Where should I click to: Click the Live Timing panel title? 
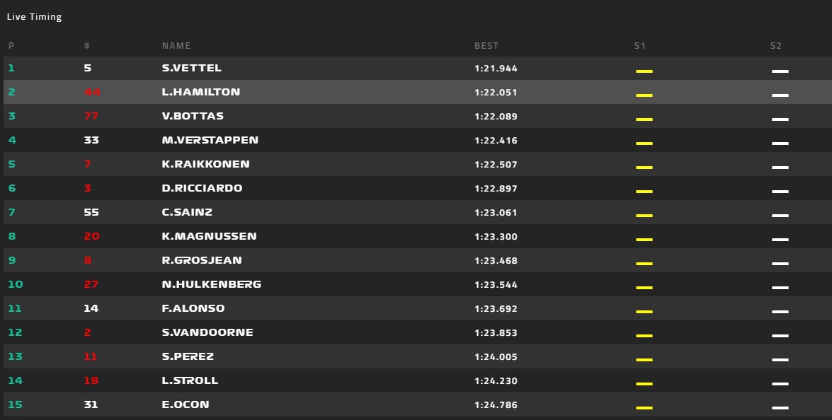point(35,17)
